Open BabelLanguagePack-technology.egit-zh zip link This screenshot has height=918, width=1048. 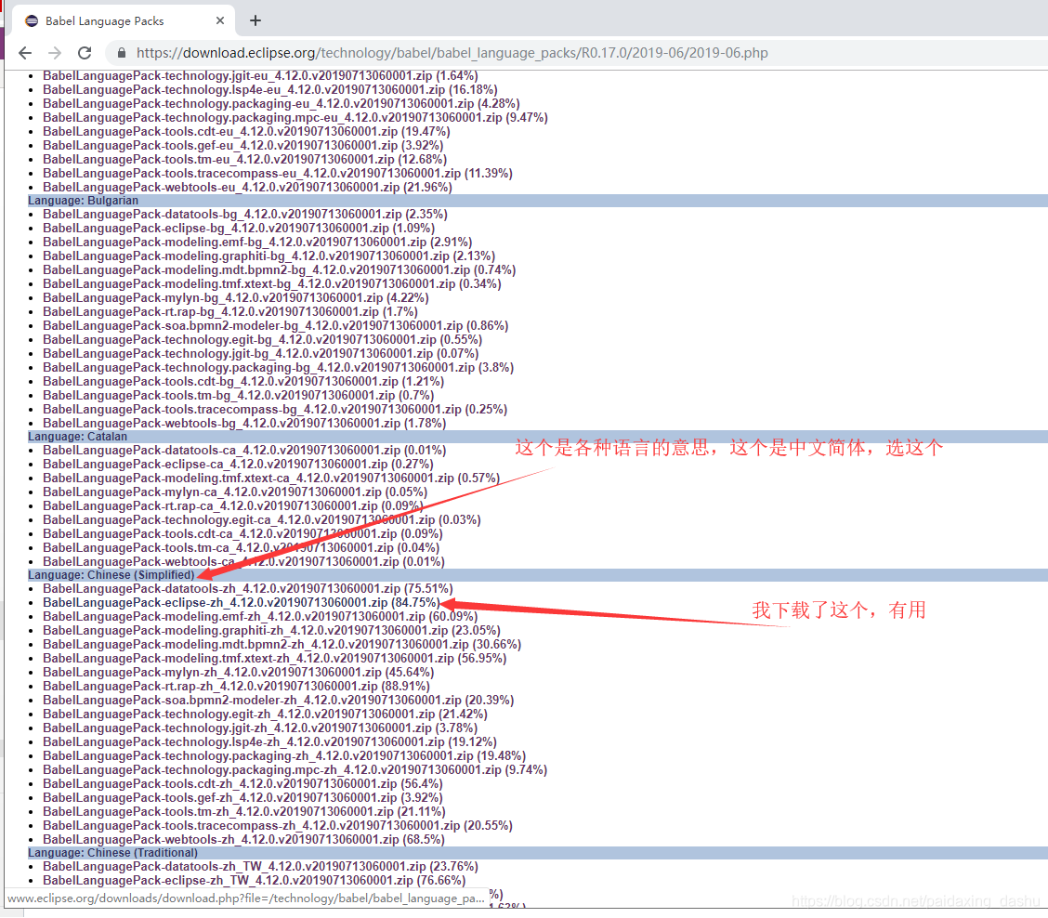[x=266, y=715]
